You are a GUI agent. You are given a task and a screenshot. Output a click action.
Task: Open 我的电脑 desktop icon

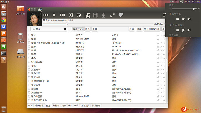click(20, 10)
